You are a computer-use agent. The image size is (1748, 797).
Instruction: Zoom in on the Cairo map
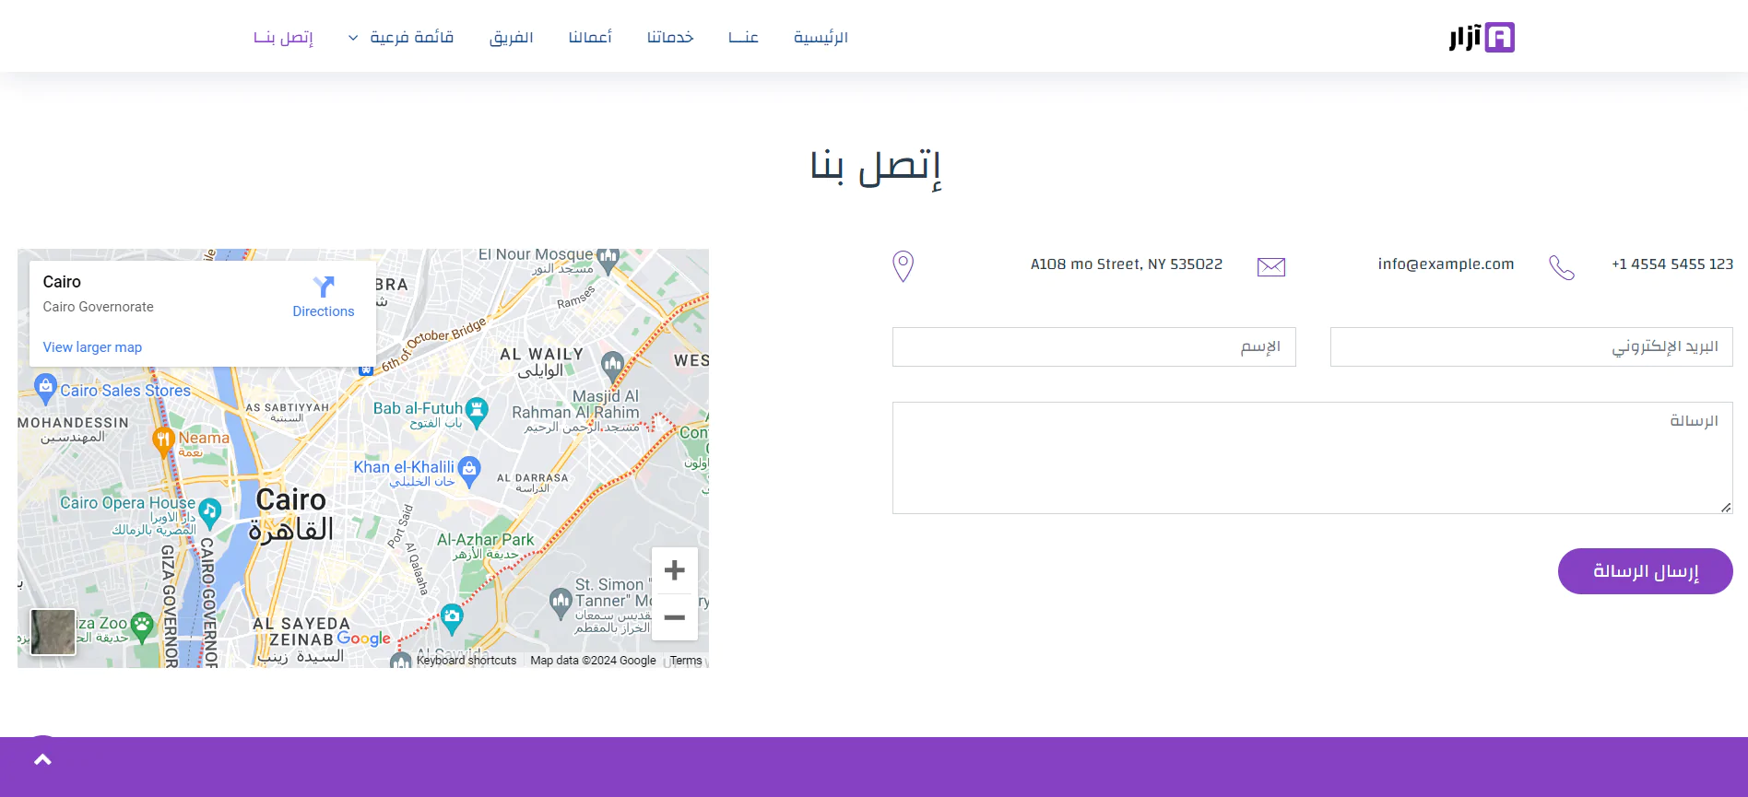[674, 570]
